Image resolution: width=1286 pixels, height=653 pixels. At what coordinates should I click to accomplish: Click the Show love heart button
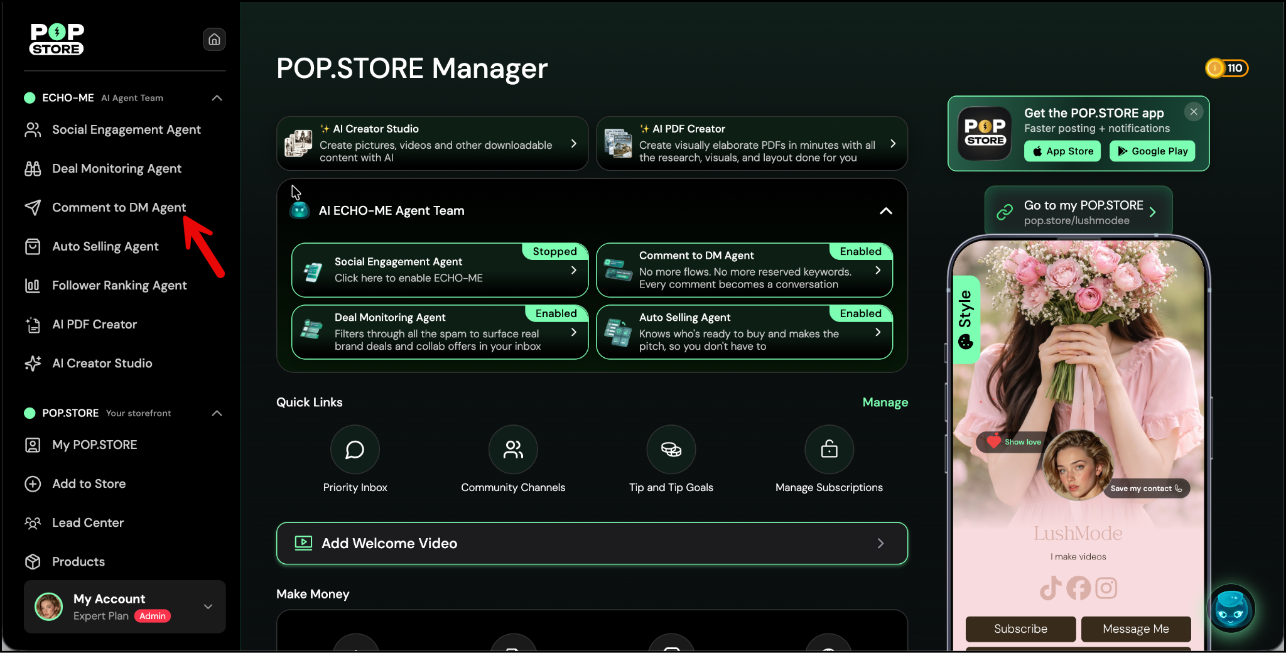tap(1012, 442)
